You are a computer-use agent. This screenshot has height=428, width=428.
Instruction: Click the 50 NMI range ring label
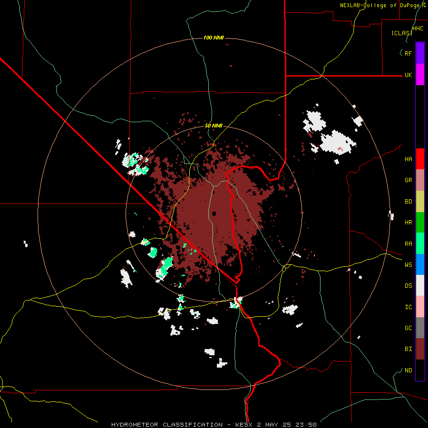[214, 126]
